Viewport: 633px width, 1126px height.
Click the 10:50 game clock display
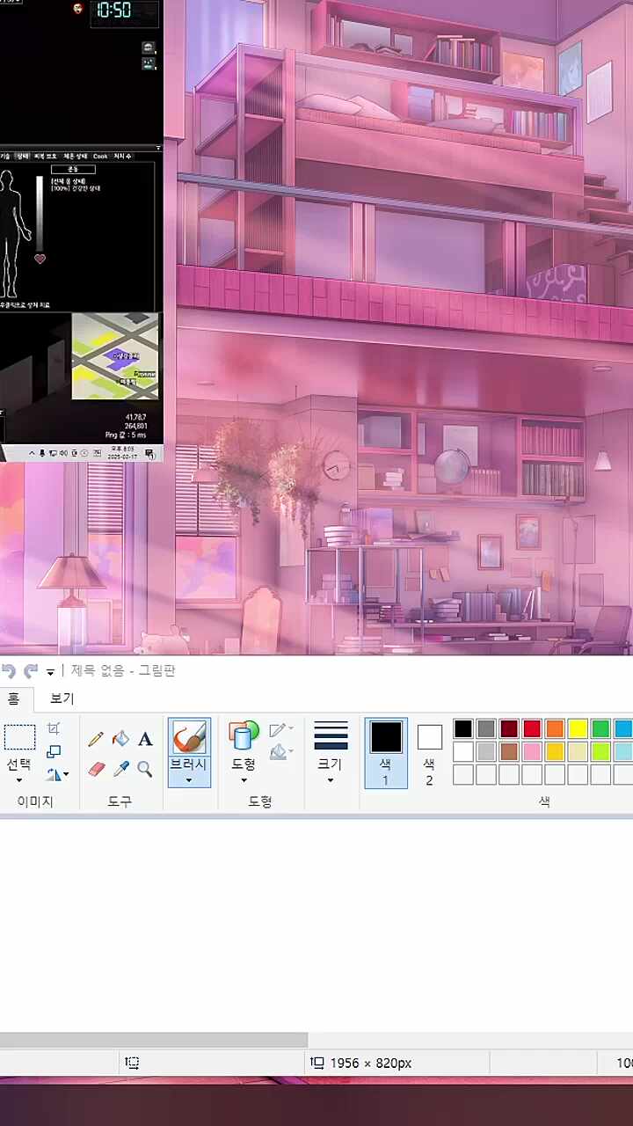[113, 11]
